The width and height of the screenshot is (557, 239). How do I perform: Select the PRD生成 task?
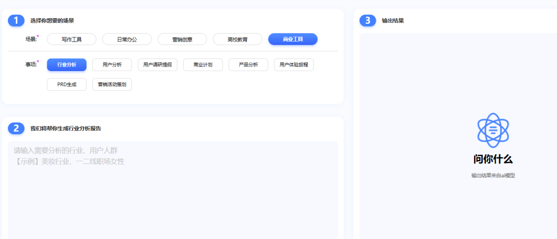pyautogui.click(x=67, y=84)
